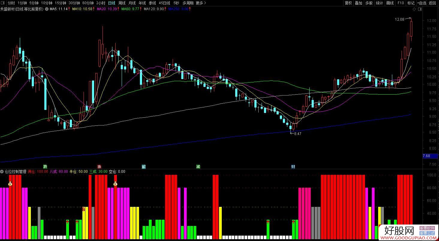Select 30分钟 period tab

74,3
